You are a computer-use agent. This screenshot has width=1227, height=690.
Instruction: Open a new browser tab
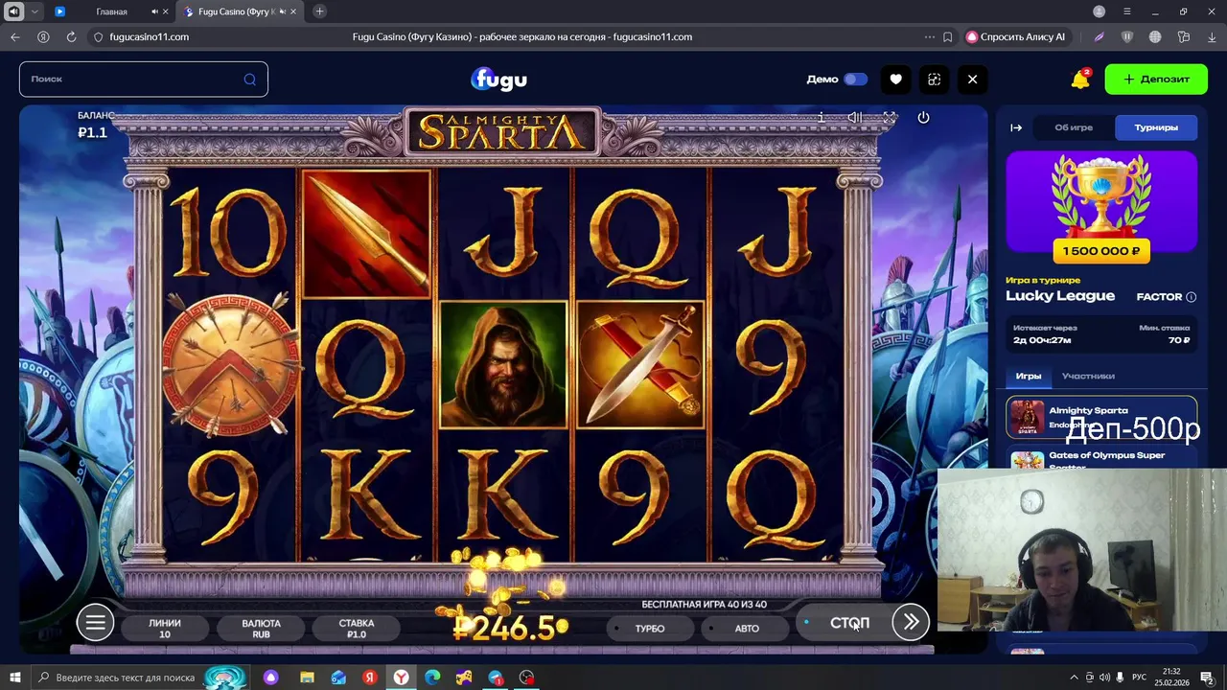click(x=319, y=11)
